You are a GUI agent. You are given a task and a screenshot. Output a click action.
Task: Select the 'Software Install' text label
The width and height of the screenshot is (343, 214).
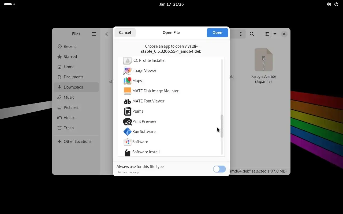coord(146,152)
